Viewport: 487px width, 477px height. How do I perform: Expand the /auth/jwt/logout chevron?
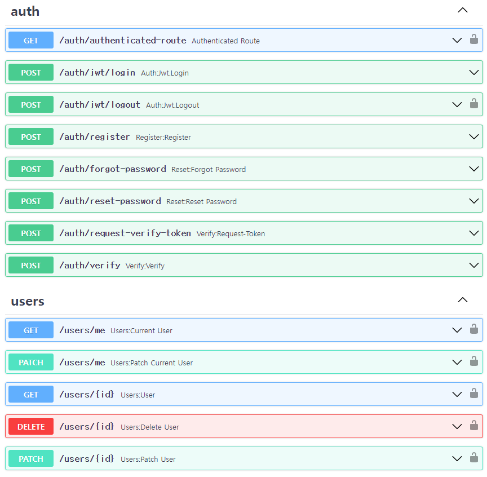click(457, 105)
